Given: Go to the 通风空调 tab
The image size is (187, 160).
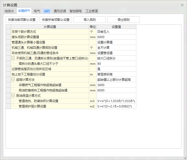Looking at the screenshot, I should tap(60, 11).
